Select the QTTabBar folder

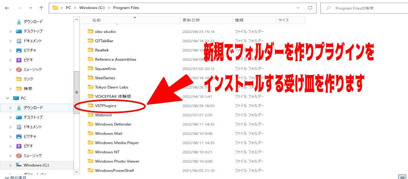click(104, 41)
